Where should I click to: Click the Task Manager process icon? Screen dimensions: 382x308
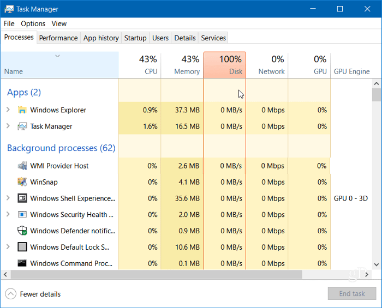point(22,126)
